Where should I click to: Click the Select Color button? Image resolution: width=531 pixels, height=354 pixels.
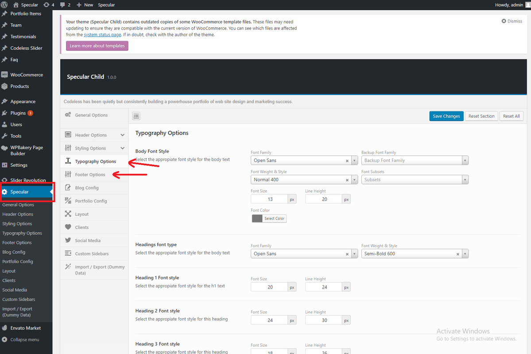(274, 219)
